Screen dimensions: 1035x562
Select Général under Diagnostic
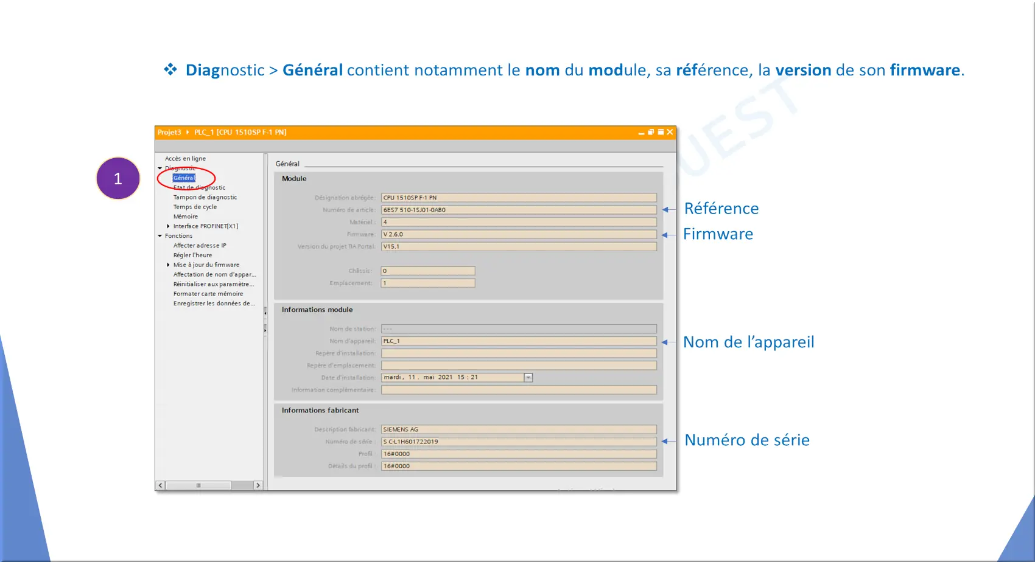(x=184, y=178)
